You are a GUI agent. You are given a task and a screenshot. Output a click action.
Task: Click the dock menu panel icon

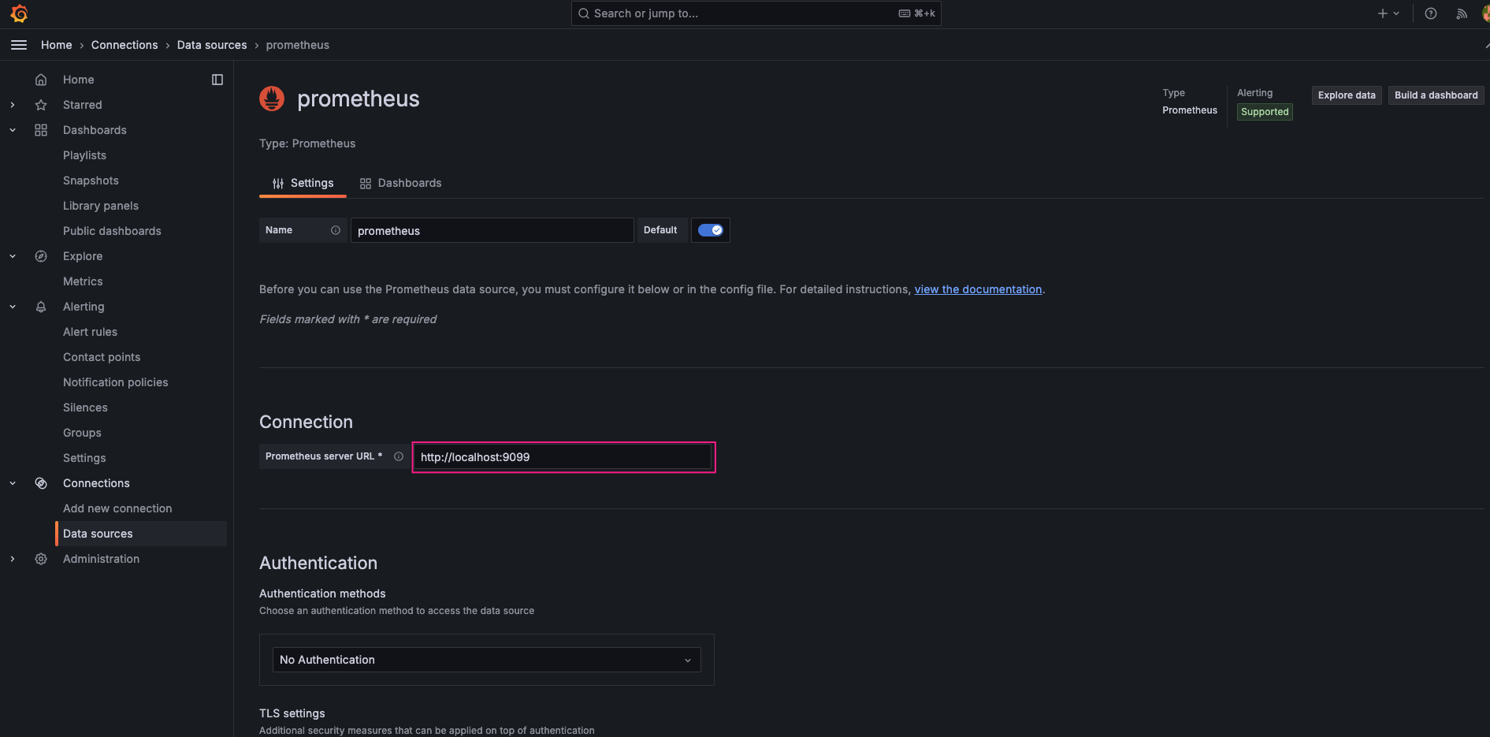coord(217,80)
